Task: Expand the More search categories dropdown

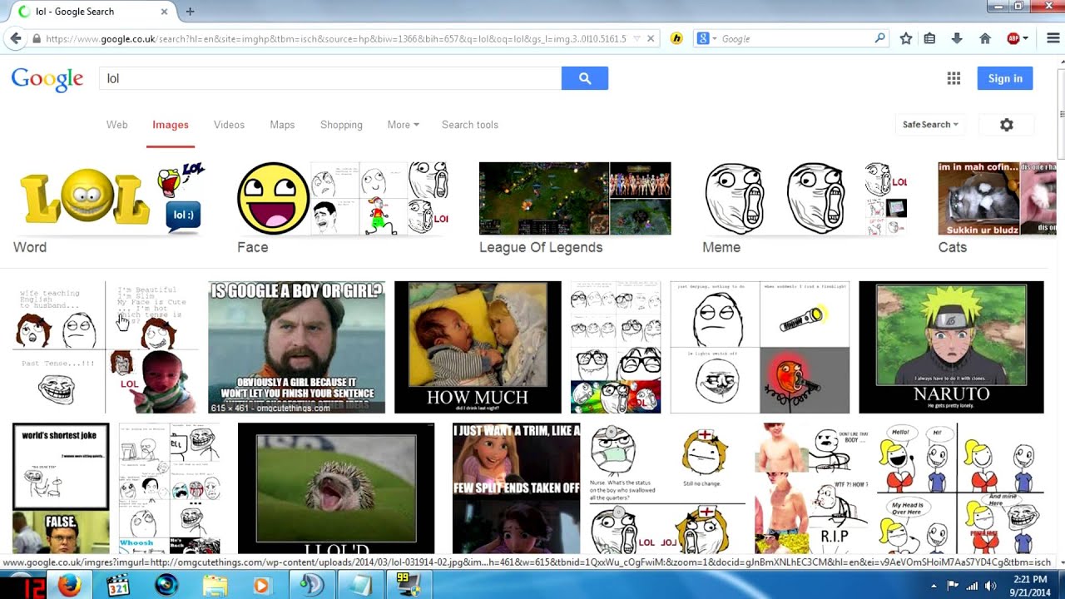Action: 403,125
